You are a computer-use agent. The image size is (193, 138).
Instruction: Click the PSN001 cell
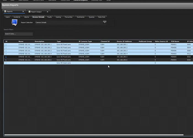click(x=173, y=44)
